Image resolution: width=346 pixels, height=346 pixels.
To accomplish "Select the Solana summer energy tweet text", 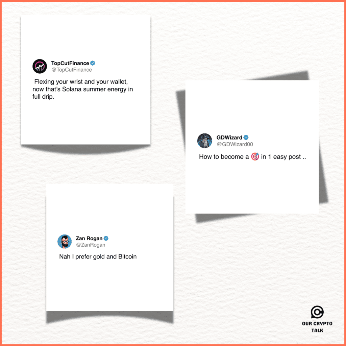I will tap(83, 89).
